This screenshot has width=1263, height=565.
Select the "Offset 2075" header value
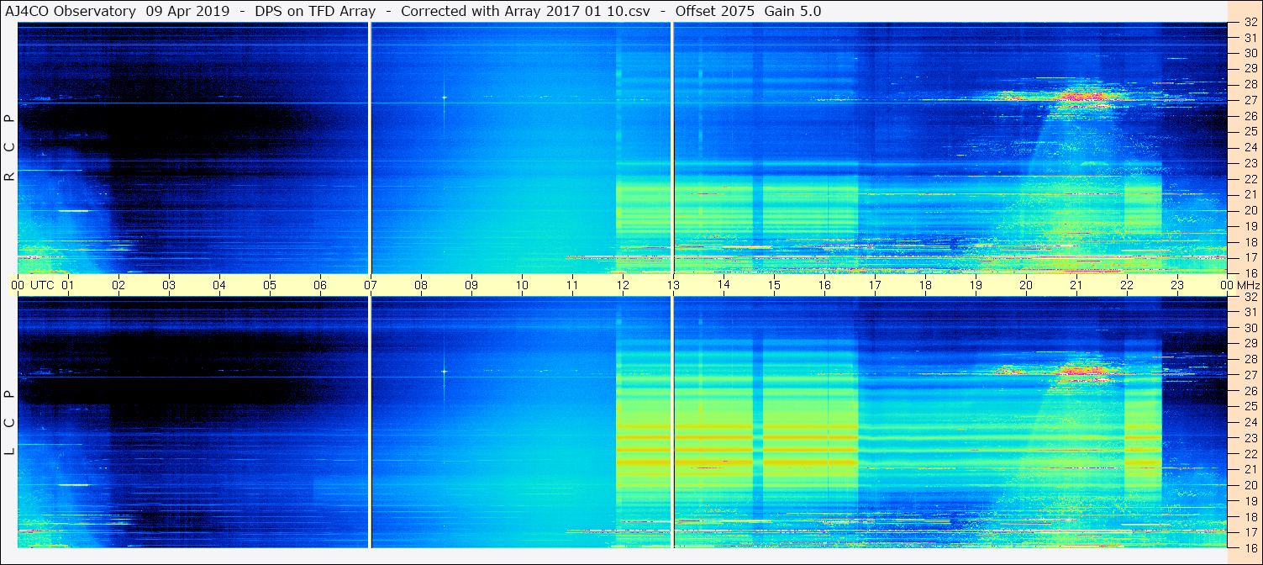point(714,11)
